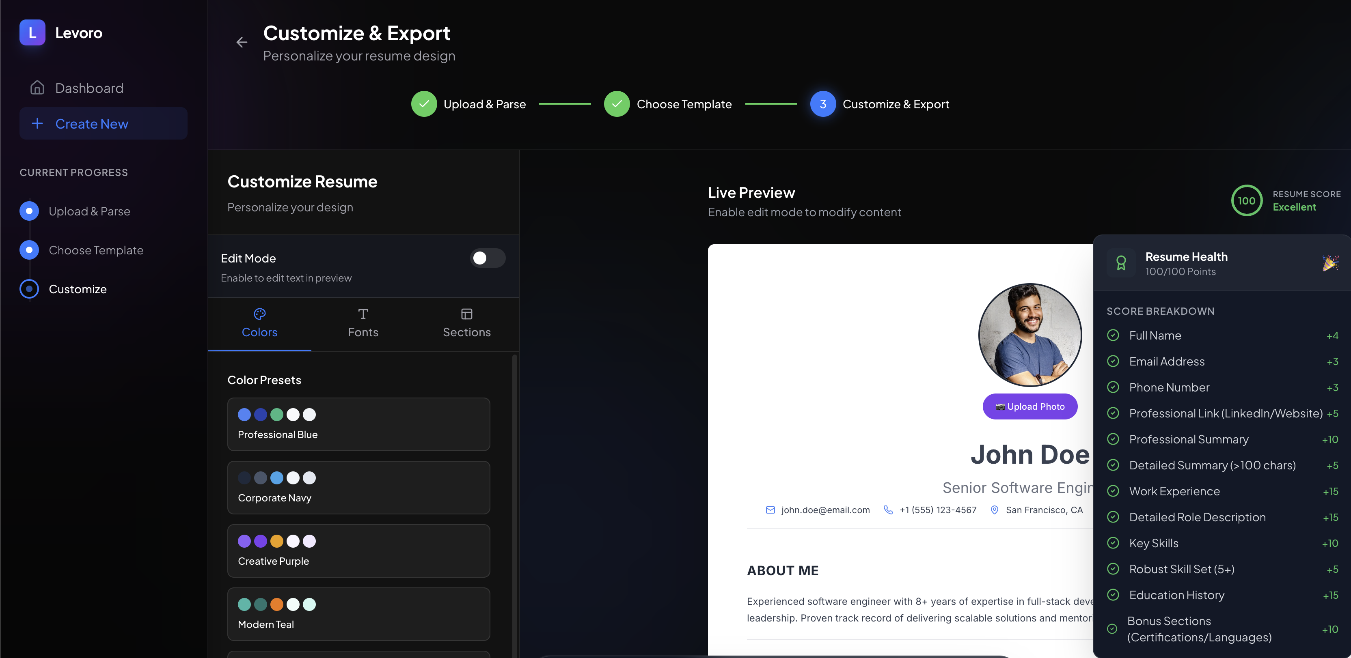Image resolution: width=1351 pixels, height=658 pixels.
Task: Click Customize in the sidebar progress list
Action: tap(78, 289)
